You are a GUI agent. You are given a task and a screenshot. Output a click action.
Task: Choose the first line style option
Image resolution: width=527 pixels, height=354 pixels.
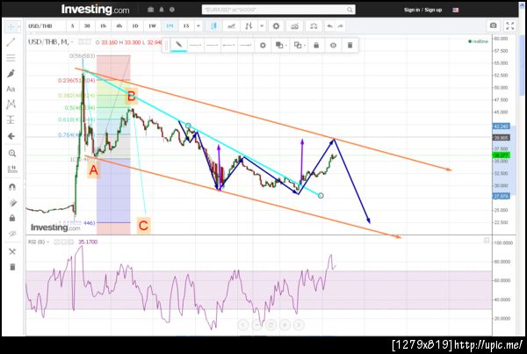(x=195, y=45)
